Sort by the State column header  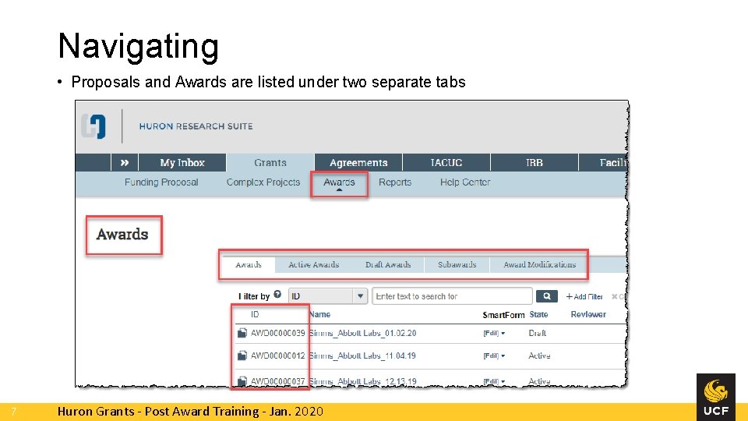pyautogui.click(x=538, y=314)
